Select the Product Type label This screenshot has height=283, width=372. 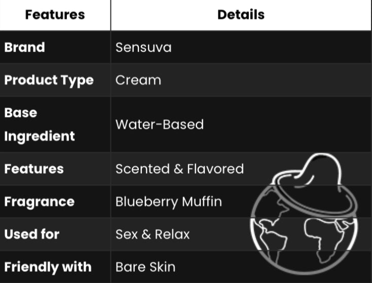pyautogui.click(x=49, y=80)
